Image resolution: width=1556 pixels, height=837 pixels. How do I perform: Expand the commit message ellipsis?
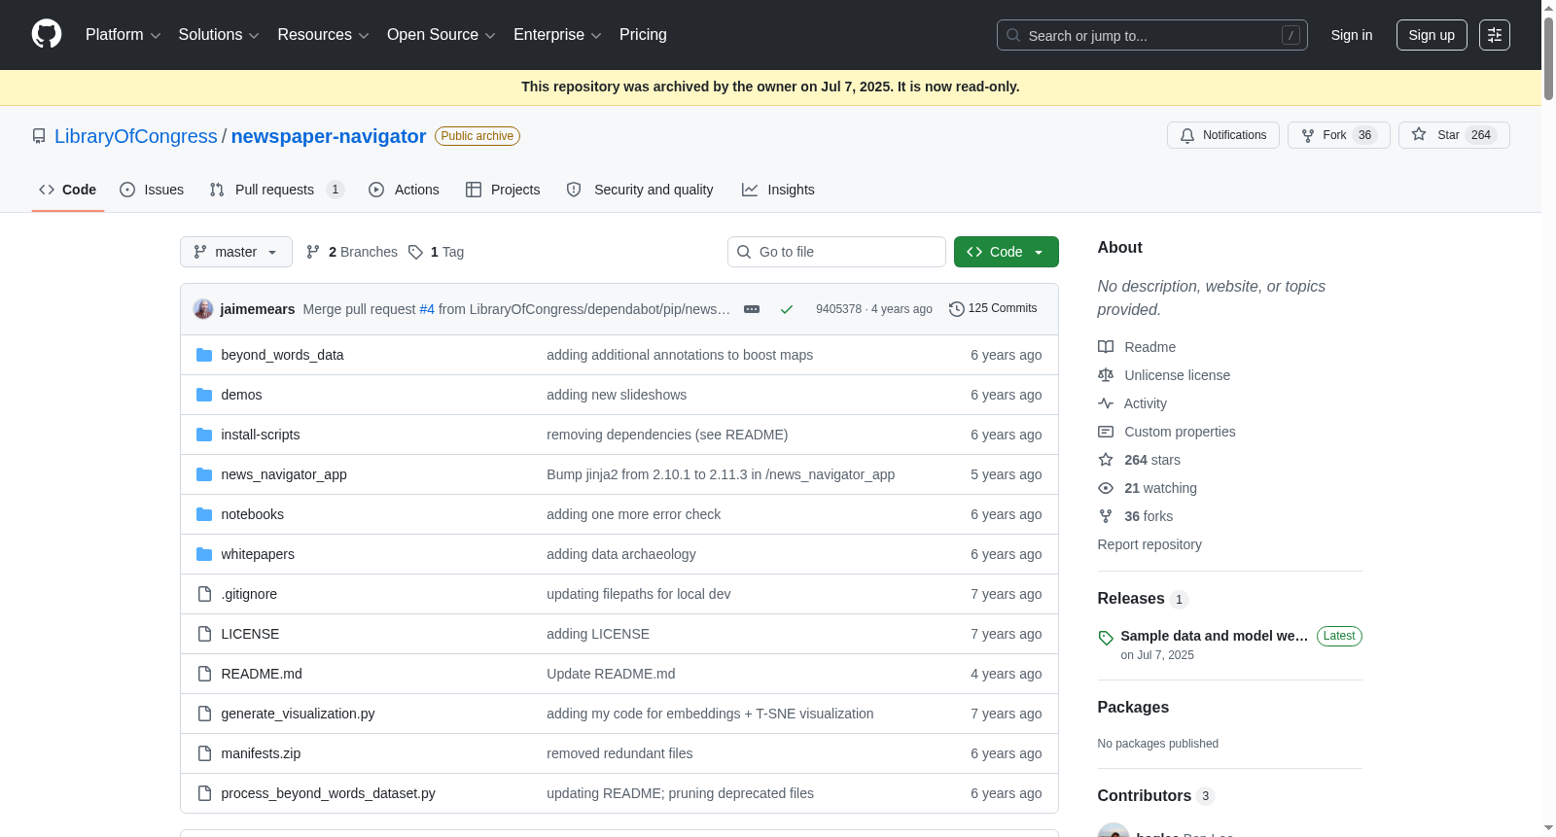[x=752, y=309]
